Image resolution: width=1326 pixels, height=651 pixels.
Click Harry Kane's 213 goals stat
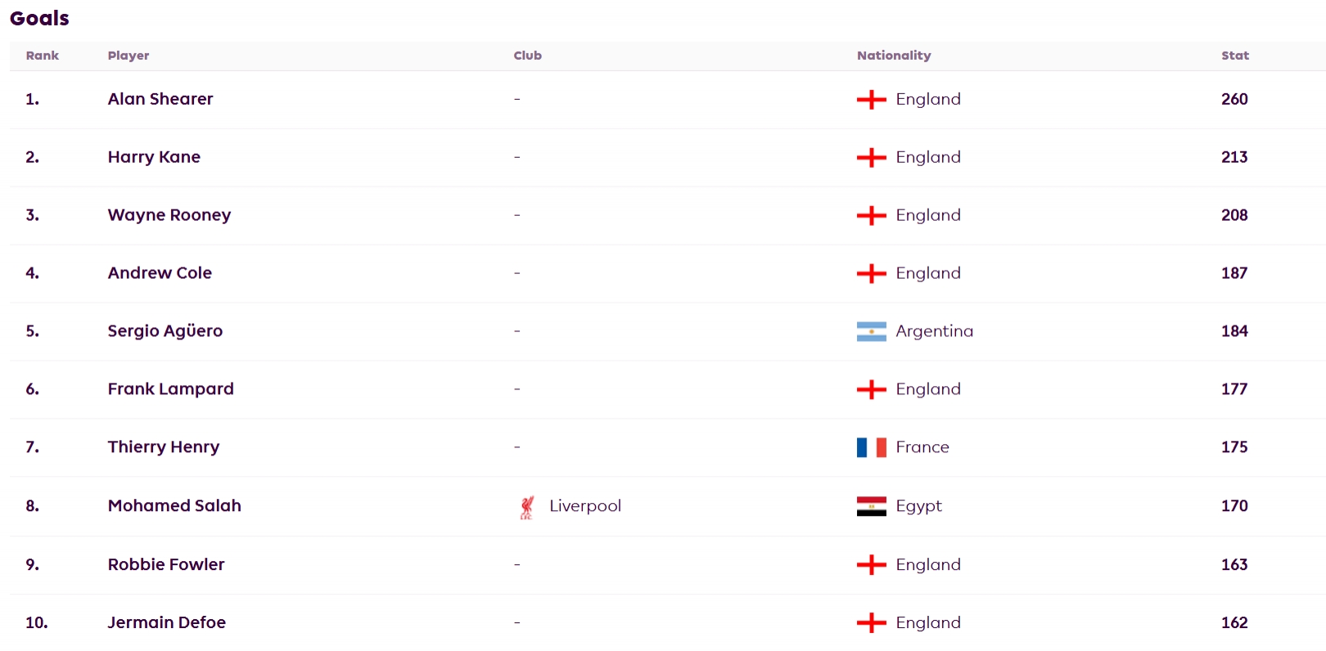point(1234,157)
